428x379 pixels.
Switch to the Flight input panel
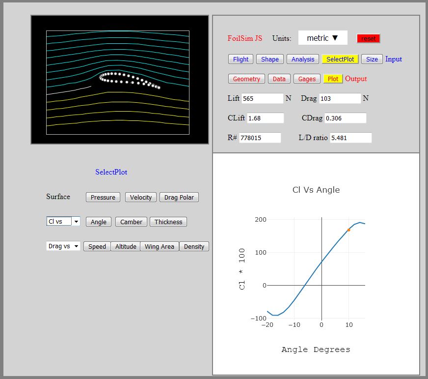click(x=241, y=59)
